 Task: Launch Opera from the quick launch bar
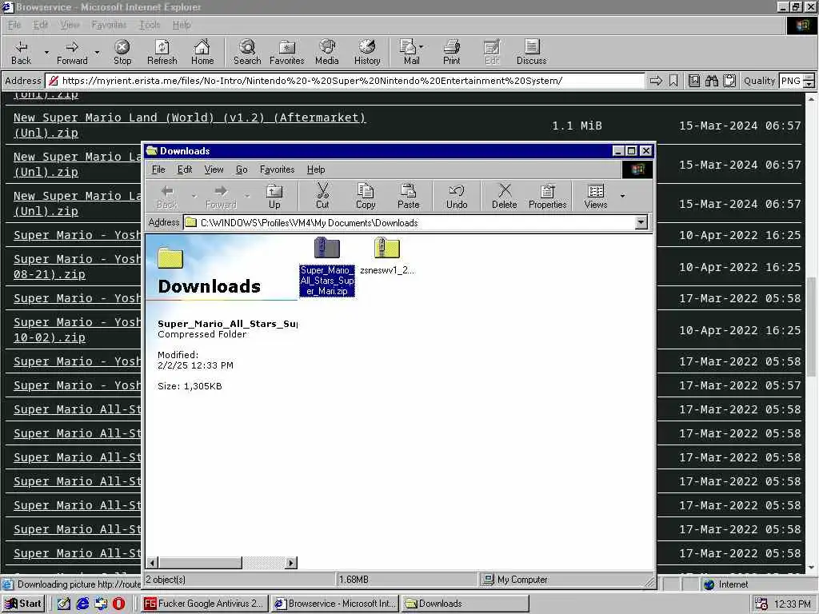coord(119,603)
